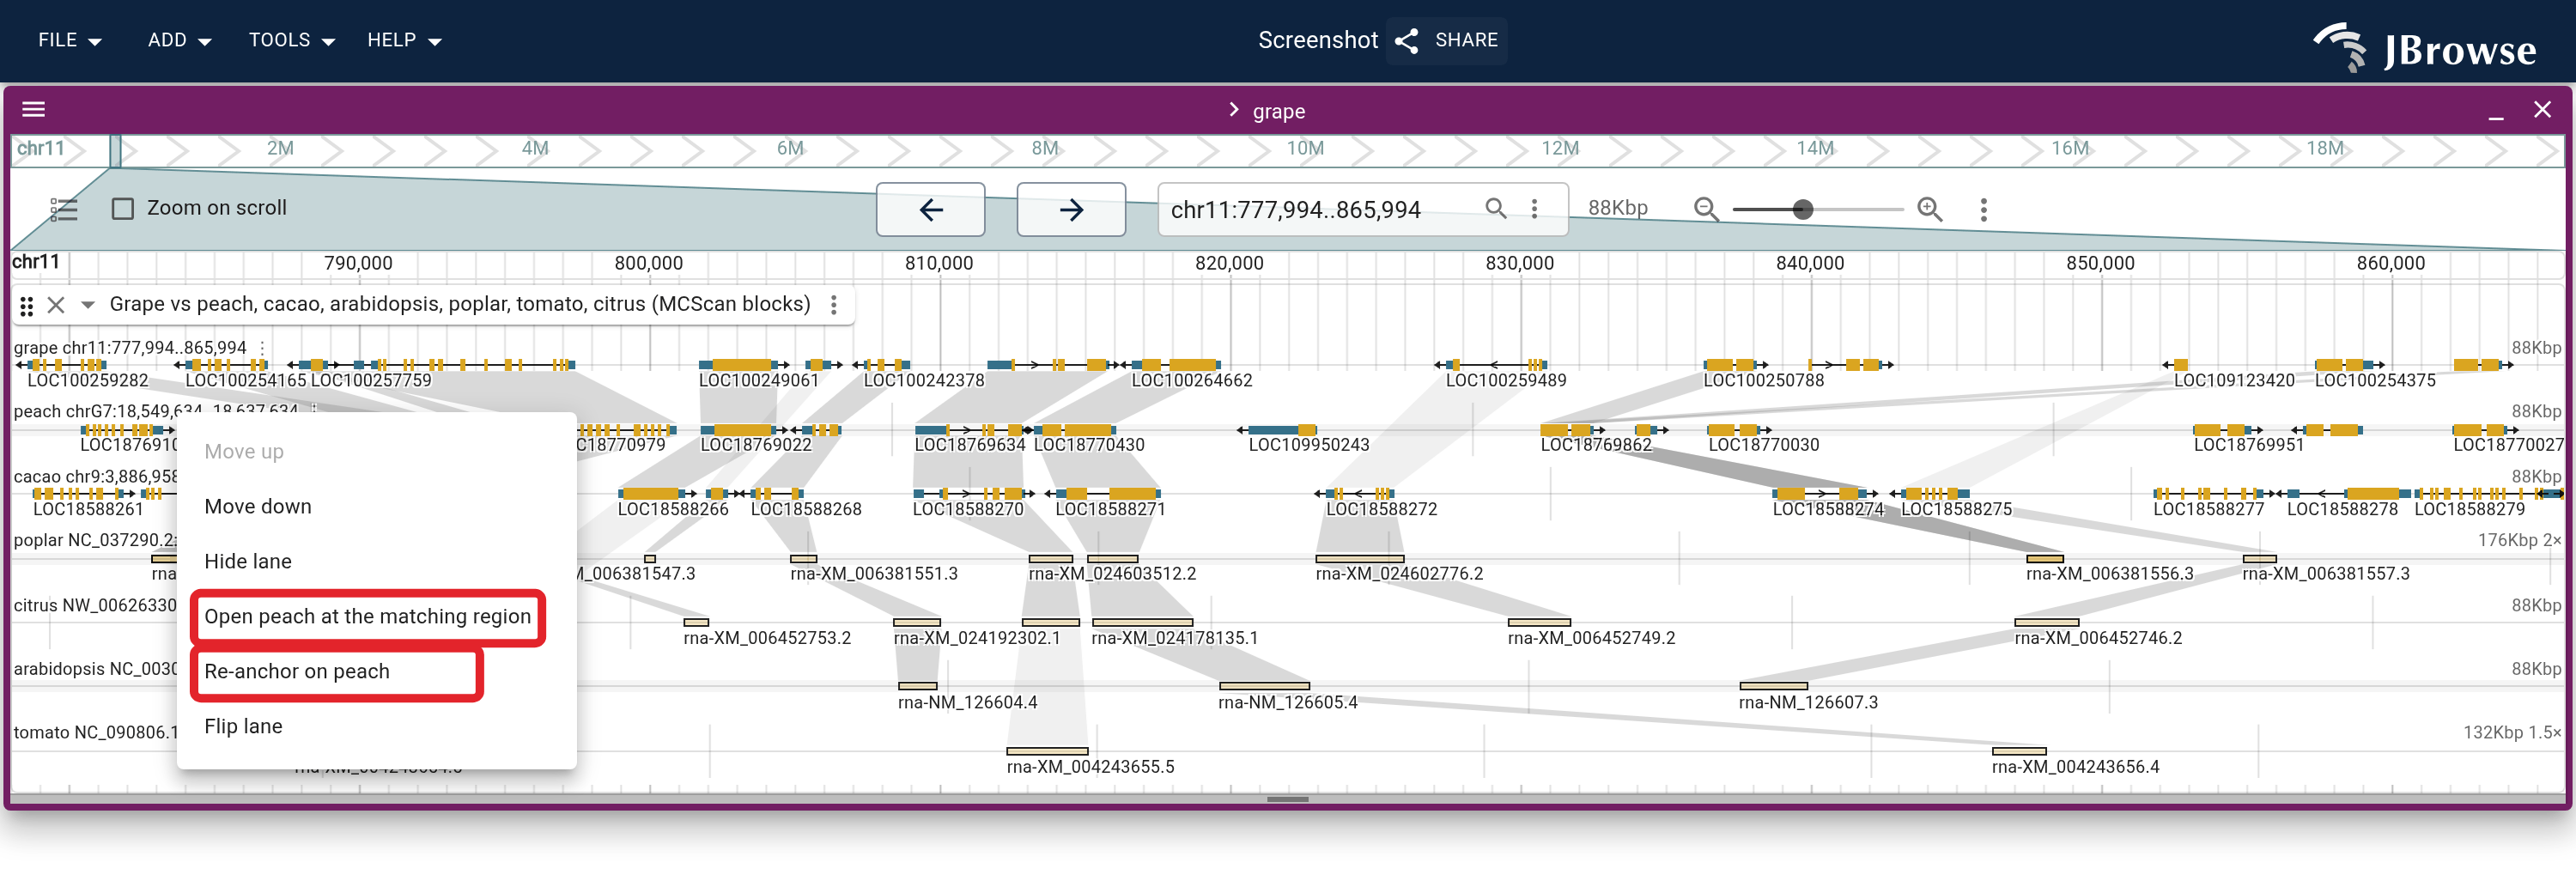Zoom out with the minus magnifier
The width and height of the screenshot is (2576, 893).
(x=1706, y=209)
